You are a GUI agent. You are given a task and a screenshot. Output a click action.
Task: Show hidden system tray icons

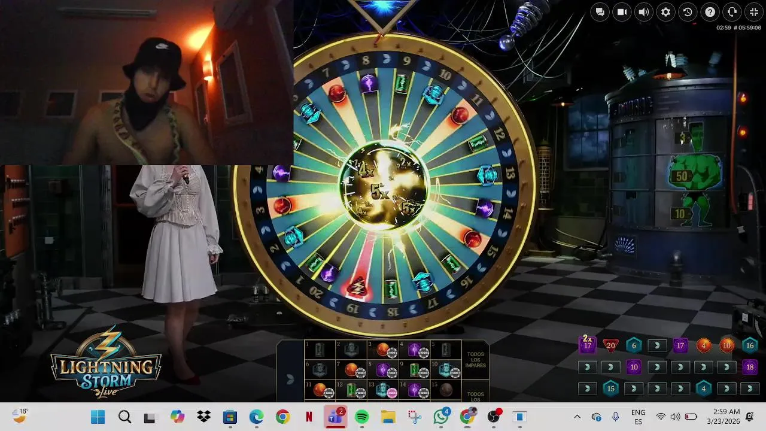coord(577,417)
